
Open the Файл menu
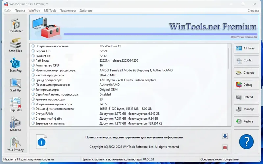click(x=8, y=11)
